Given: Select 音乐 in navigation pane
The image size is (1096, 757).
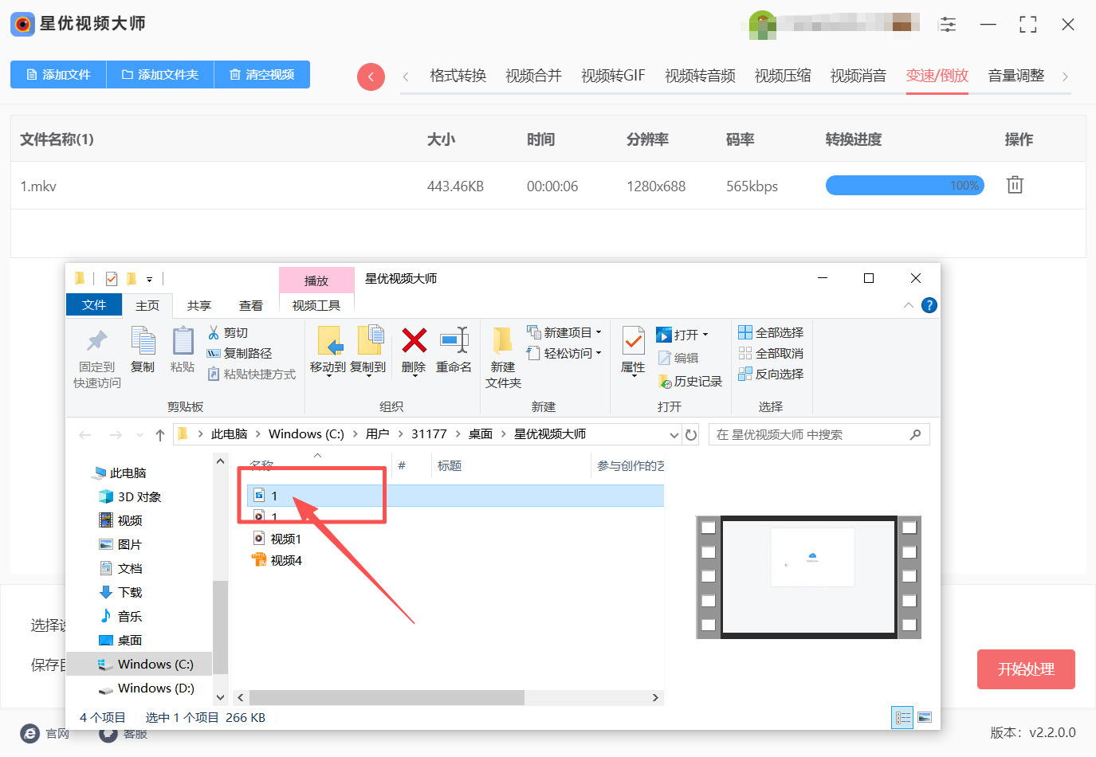Looking at the screenshot, I should pos(120,616).
